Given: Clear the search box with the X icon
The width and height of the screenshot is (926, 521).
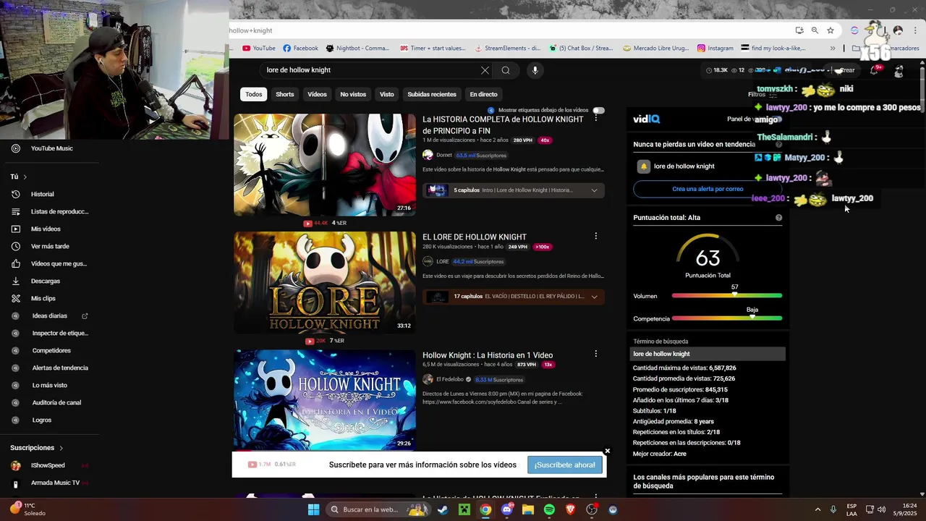Looking at the screenshot, I should 485,70.
